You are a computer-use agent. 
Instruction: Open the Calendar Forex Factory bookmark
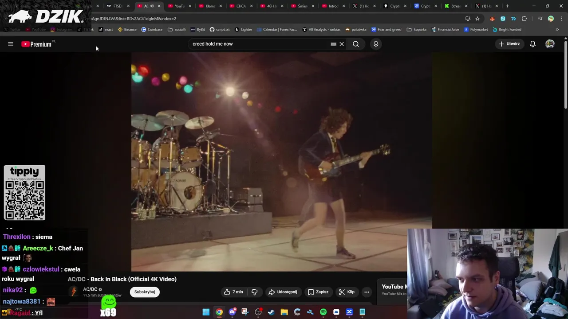(277, 30)
